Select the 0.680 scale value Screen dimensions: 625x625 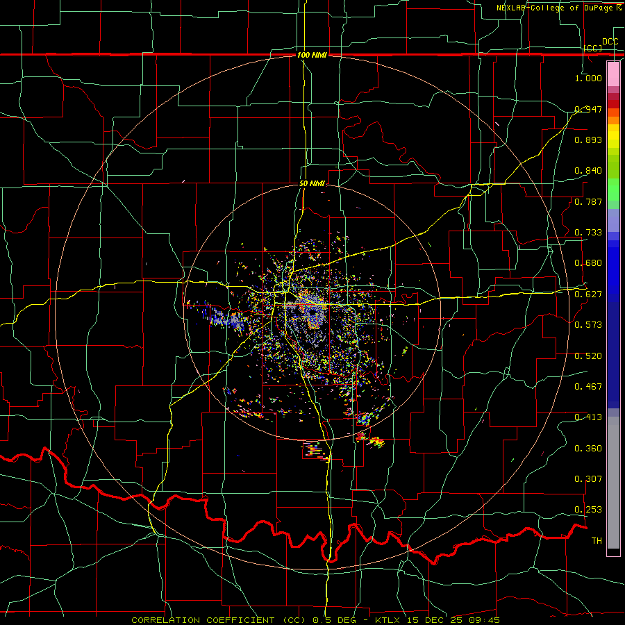pos(588,263)
